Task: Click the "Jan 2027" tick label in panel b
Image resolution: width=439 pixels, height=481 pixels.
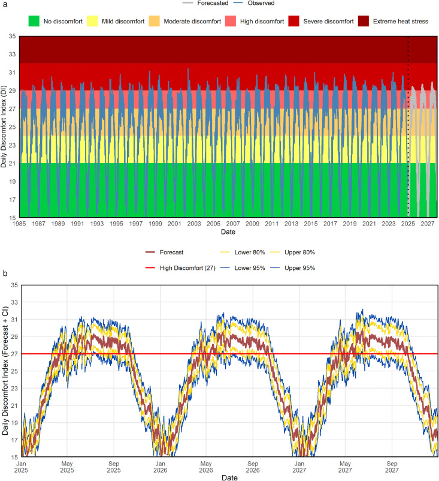Action: click(x=299, y=467)
